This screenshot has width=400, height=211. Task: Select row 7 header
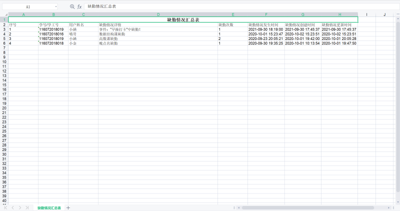click(x=4, y=48)
